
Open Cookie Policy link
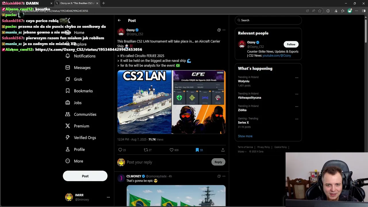coord(280,147)
